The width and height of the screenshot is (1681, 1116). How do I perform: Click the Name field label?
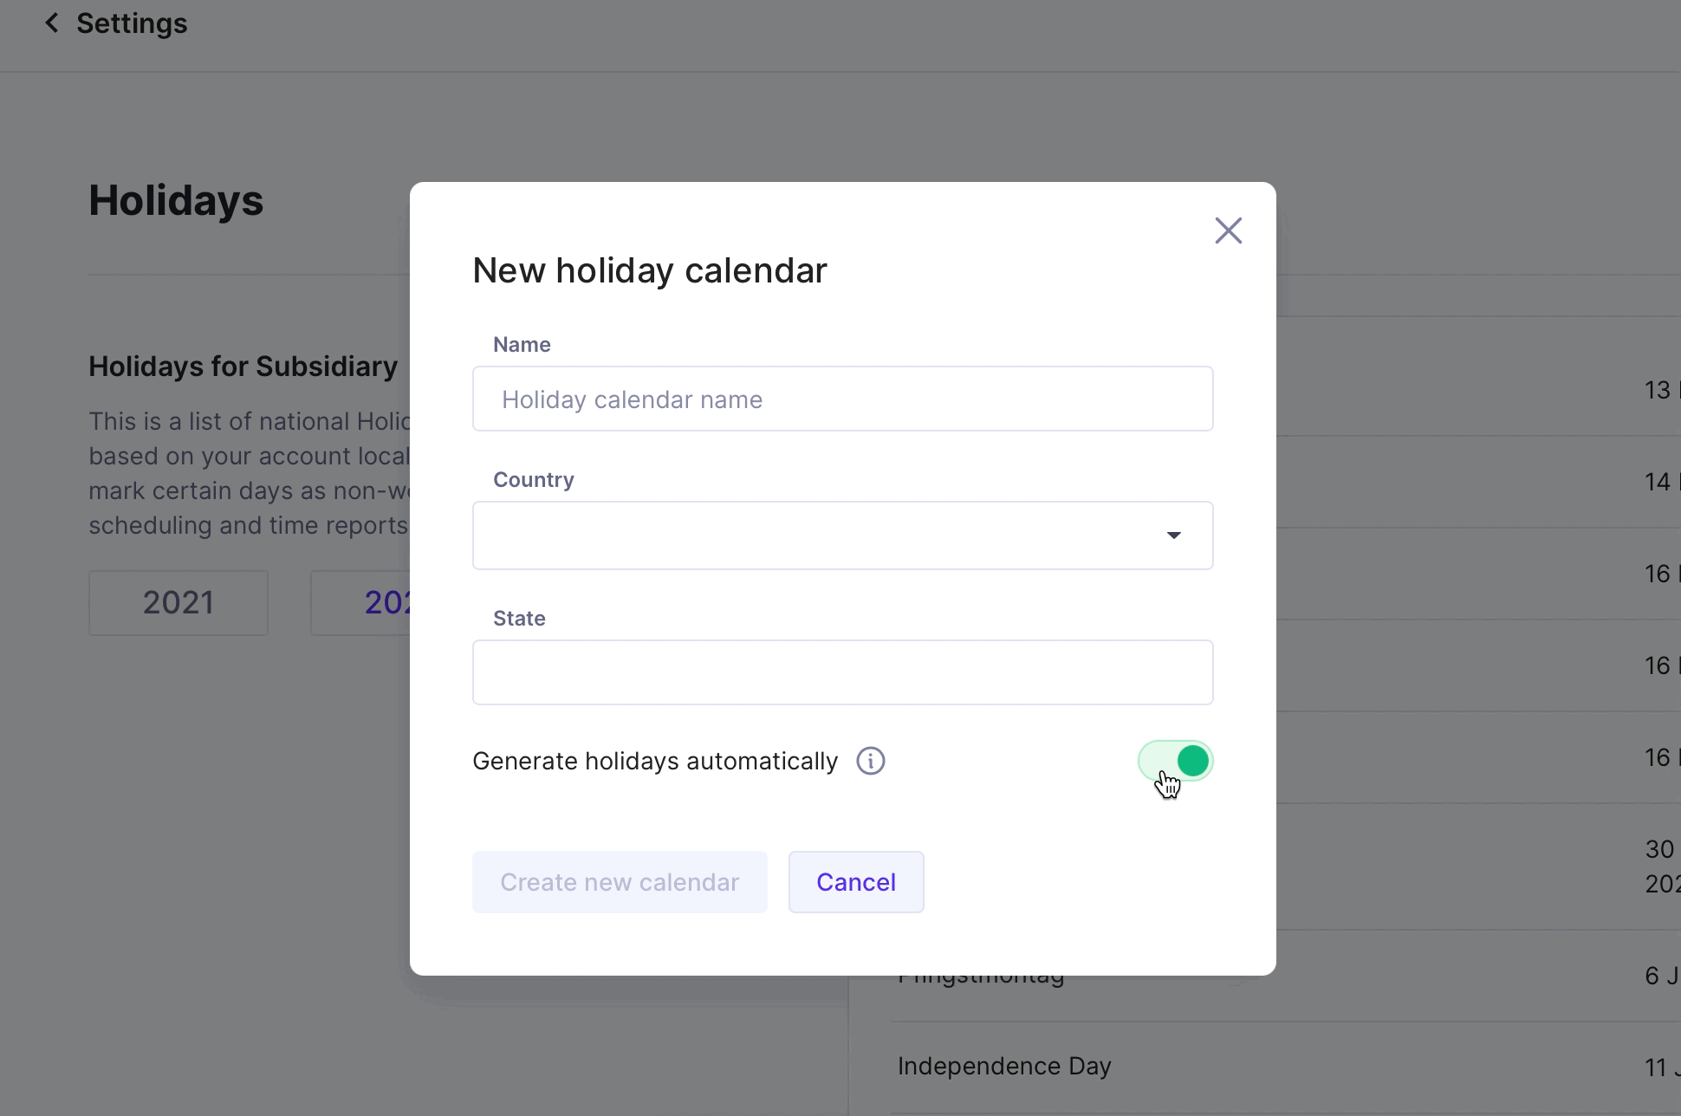522,345
